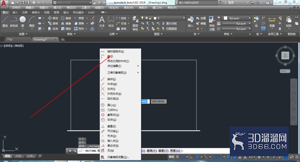Click Match Layer (匹配图层) button
The image size is (300, 162).
169,29
